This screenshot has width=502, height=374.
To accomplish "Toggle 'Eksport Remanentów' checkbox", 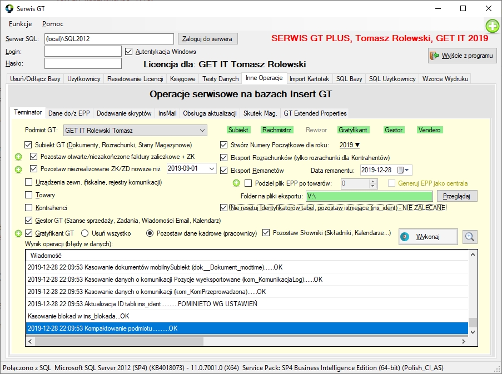I will 224,170.
